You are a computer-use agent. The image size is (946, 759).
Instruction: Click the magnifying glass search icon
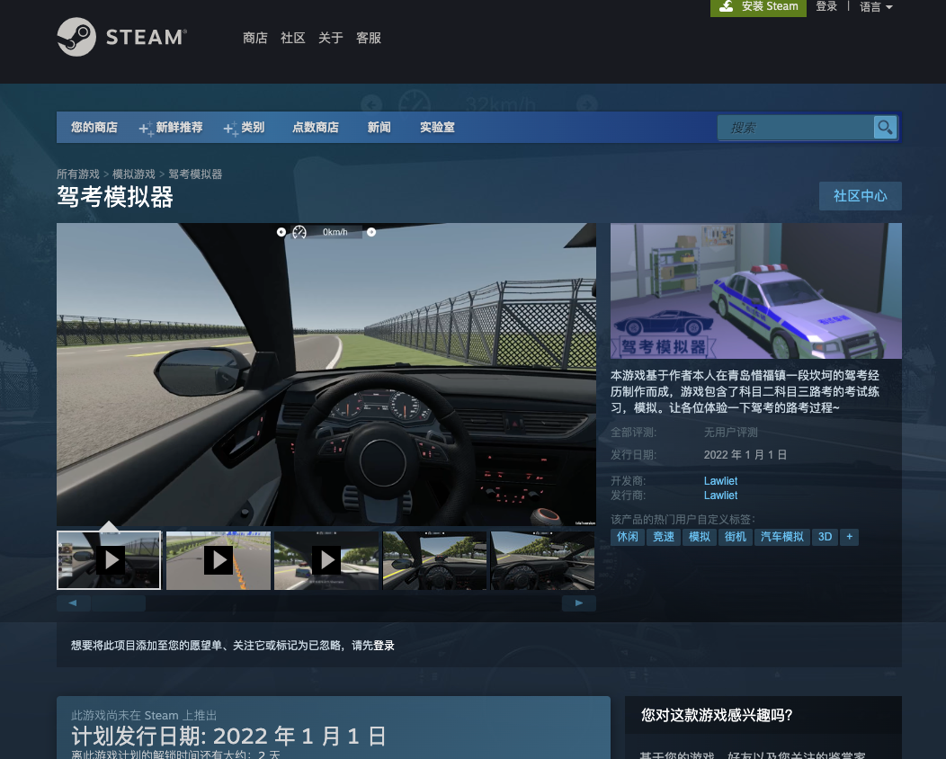pos(885,127)
